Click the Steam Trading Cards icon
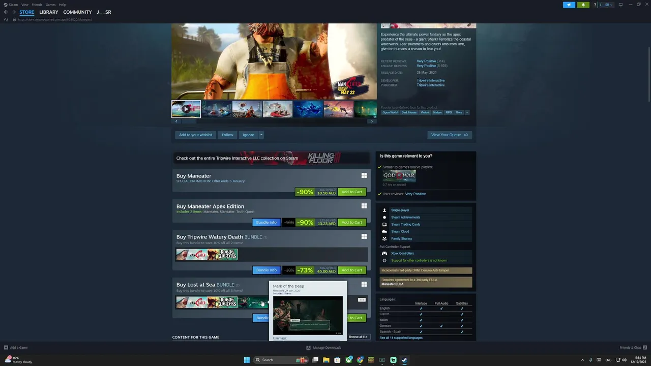651x366 pixels. tap(384, 224)
